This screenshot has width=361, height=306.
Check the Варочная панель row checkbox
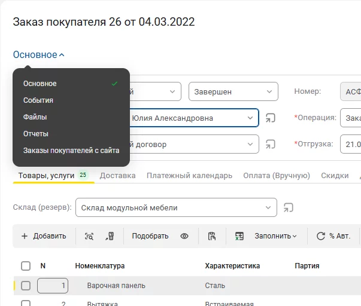[x=26, y=286]
